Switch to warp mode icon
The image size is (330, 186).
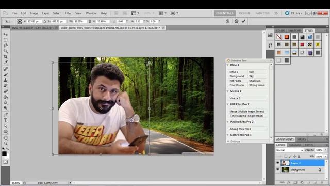point(228,21)
